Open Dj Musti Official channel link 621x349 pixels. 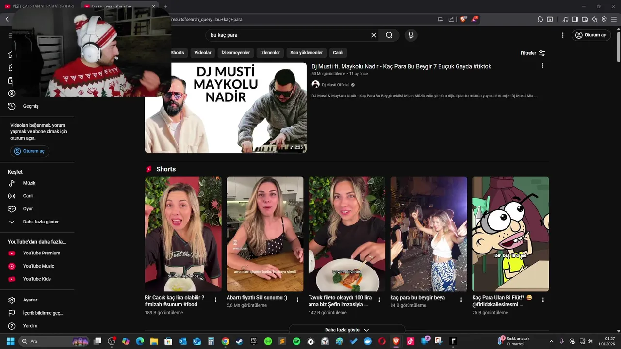[336, 85]
